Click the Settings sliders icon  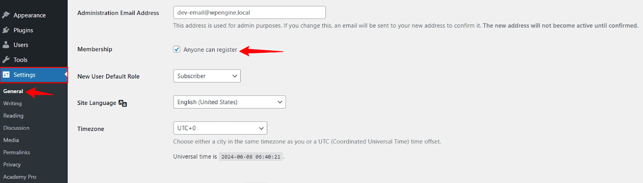coord(6,75)
